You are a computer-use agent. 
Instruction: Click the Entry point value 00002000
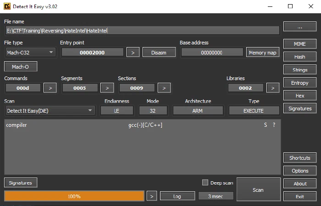93,53
